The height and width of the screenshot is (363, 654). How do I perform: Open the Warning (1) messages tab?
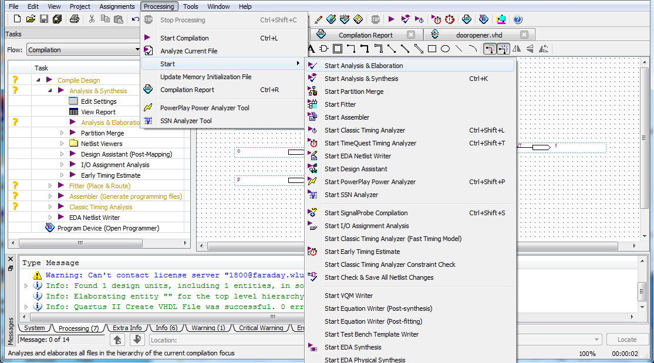coord(208,328)
